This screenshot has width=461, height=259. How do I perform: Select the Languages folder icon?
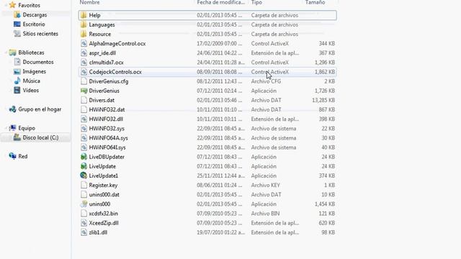click(84, 24)
